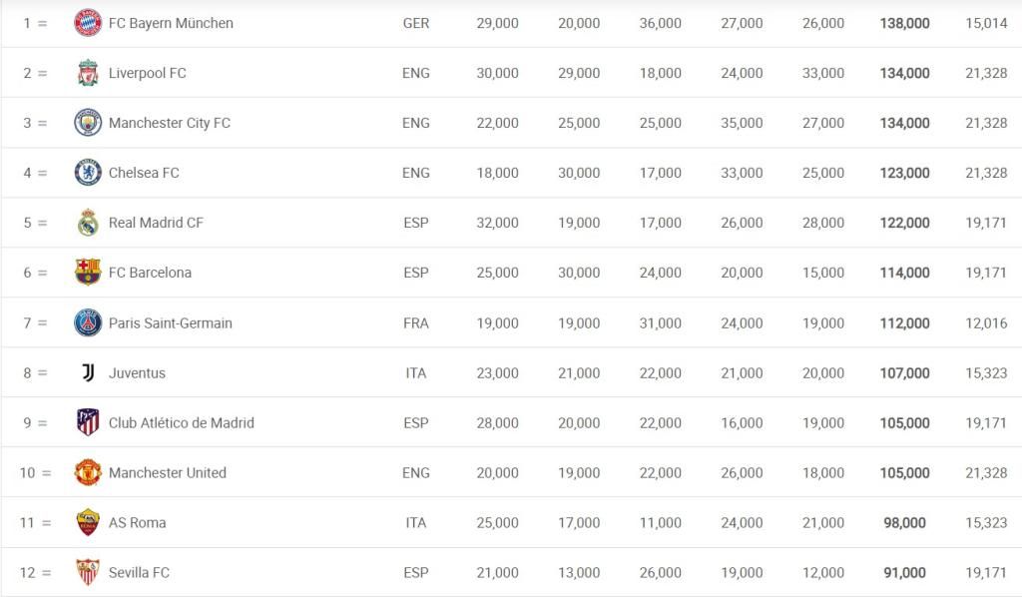Click the Paris Saint-Germain crest
Image resolution: width=1022 pixels, height=597 pixels.
(88, 322)
